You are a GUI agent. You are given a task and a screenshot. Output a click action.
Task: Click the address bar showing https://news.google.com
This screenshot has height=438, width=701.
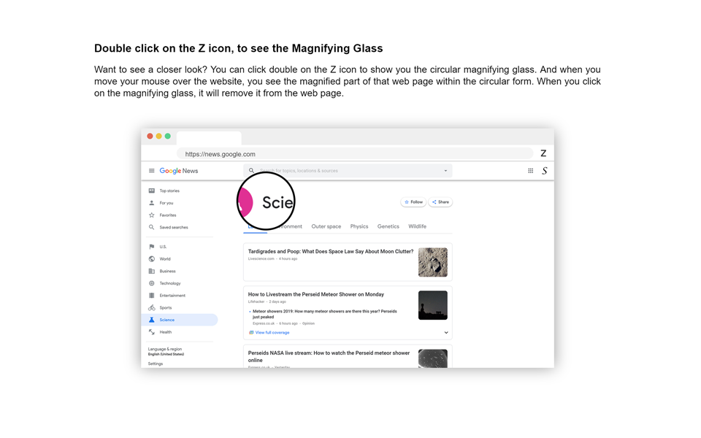(355, 154)
